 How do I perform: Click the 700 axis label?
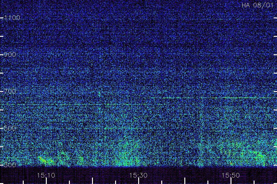click(x=10, y=91)
